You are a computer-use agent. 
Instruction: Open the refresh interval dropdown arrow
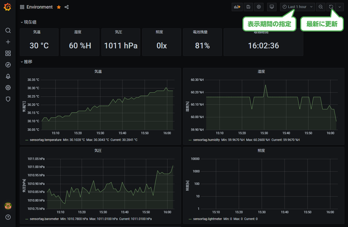340,7
